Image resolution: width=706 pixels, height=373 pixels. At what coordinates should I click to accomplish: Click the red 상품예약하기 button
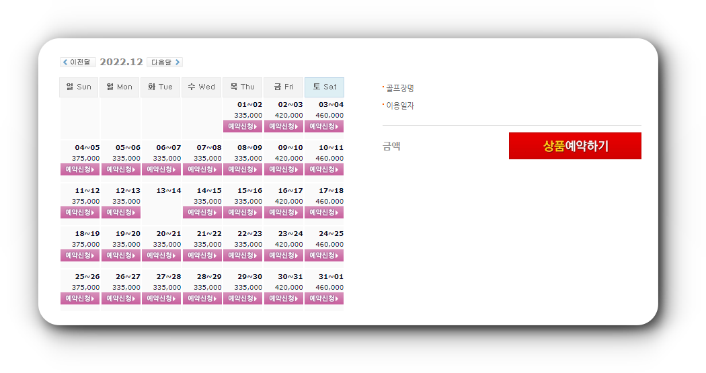[575, 146]
